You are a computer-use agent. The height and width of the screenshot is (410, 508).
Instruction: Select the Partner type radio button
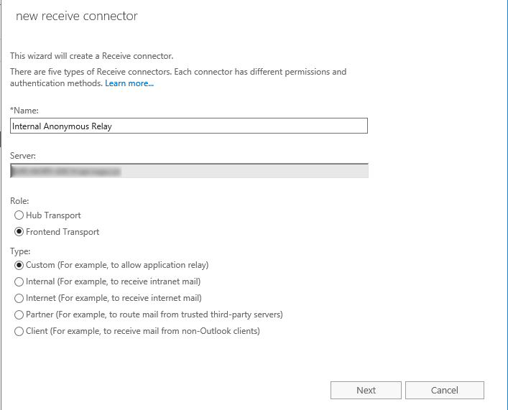click(x=19, y=315)
